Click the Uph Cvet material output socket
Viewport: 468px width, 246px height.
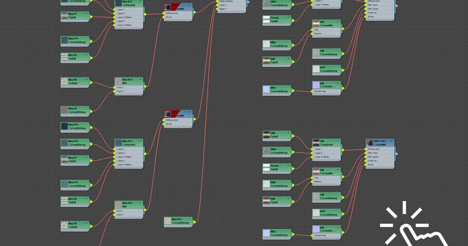pos(396,154)
